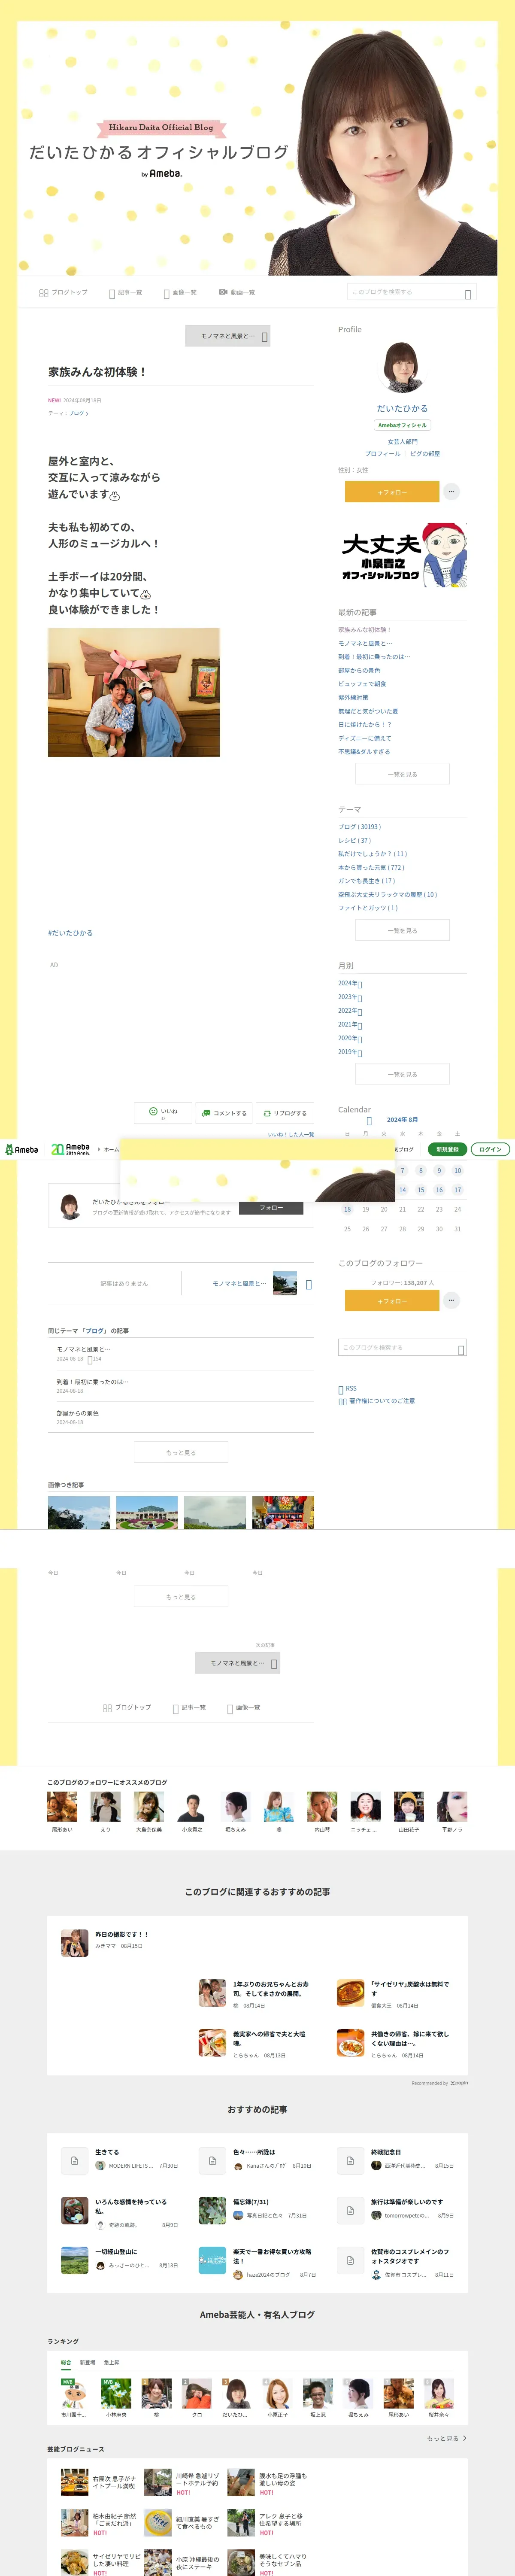Click 一覧を見る under 最新の記事

(402, 774)
